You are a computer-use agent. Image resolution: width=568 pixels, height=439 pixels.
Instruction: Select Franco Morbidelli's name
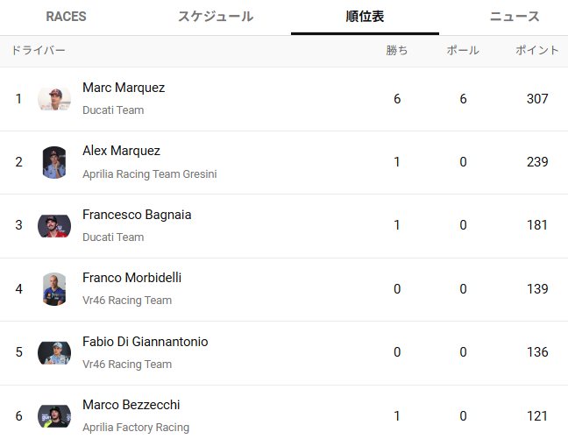coord(132,278)
